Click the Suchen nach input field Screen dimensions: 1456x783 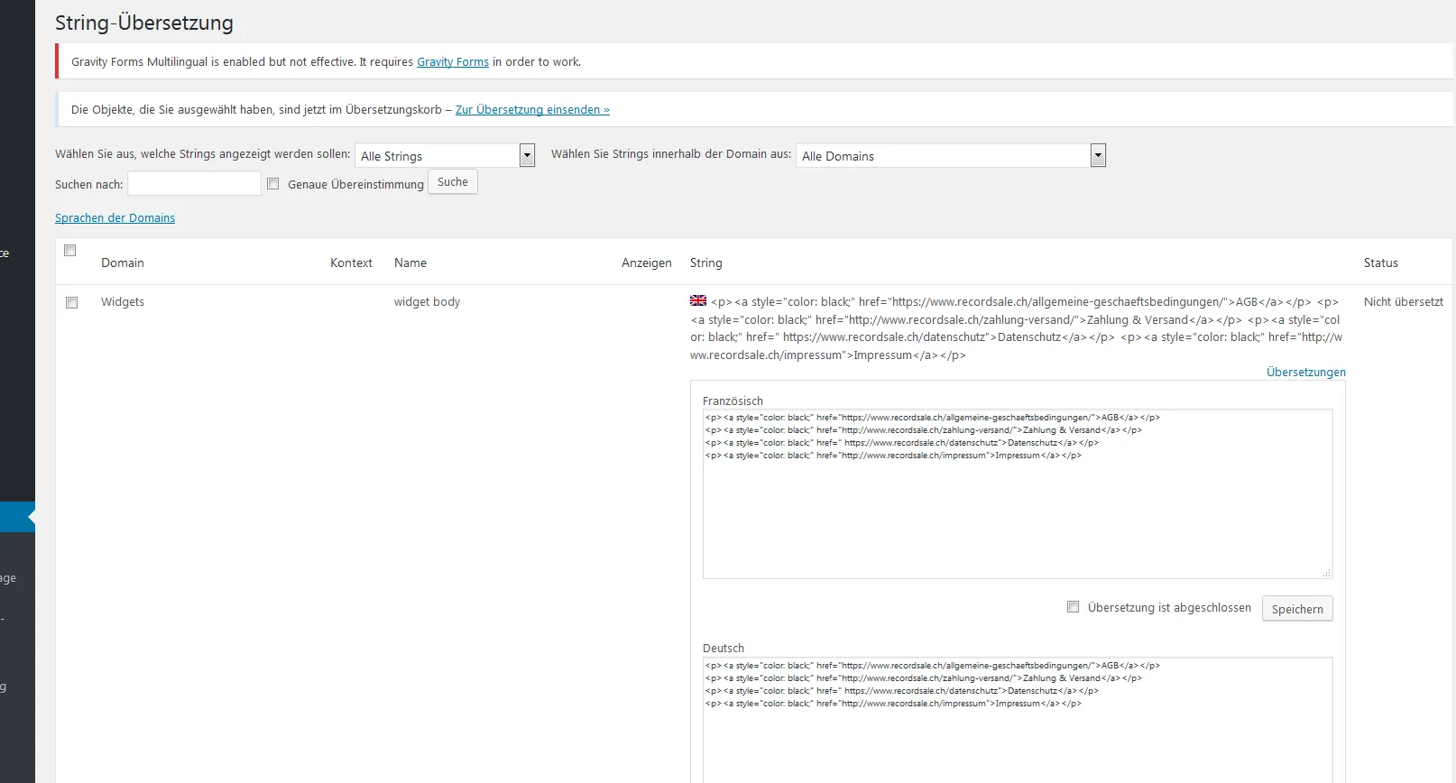coord(194,184)
